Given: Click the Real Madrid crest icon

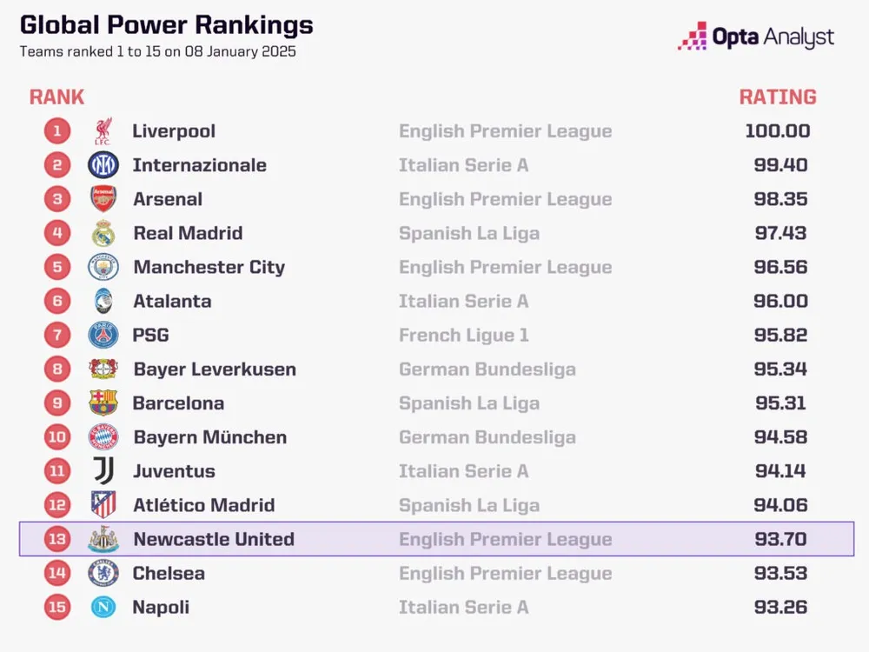Looking at the screenshot, I should coord(103,233).
